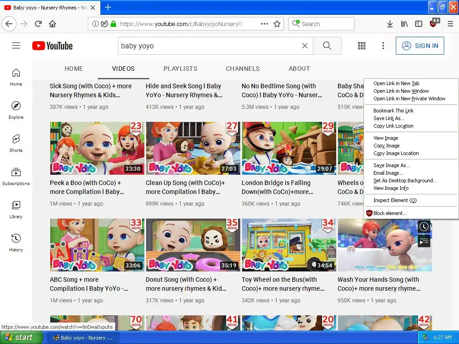This screenshot has width=459, height=344.
Task: Add Wash Your Hands video to Watch Later
Action: (424, 227)
